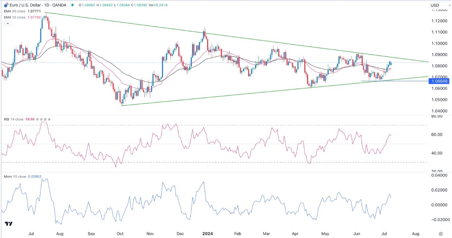Select the EMA 50 close indicator legend
The width and height of the screenshot is (452, 238).
point(16,12)
